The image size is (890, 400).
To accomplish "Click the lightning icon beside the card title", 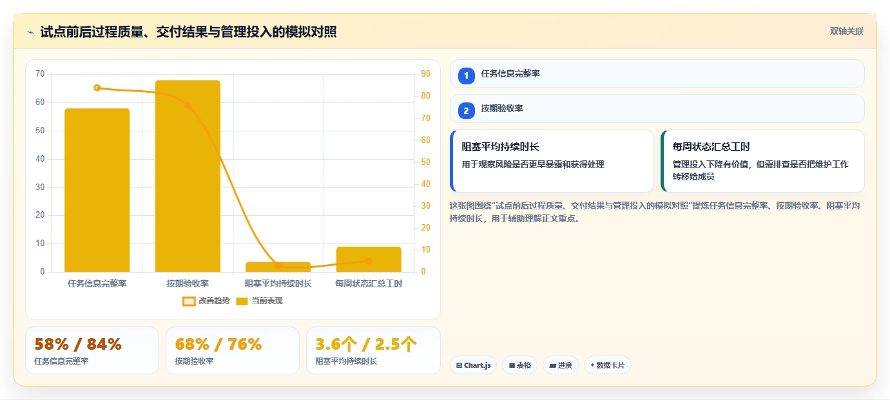I will tap(30, 32).
